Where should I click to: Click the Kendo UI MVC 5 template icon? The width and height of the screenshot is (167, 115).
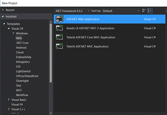[60, 28]
